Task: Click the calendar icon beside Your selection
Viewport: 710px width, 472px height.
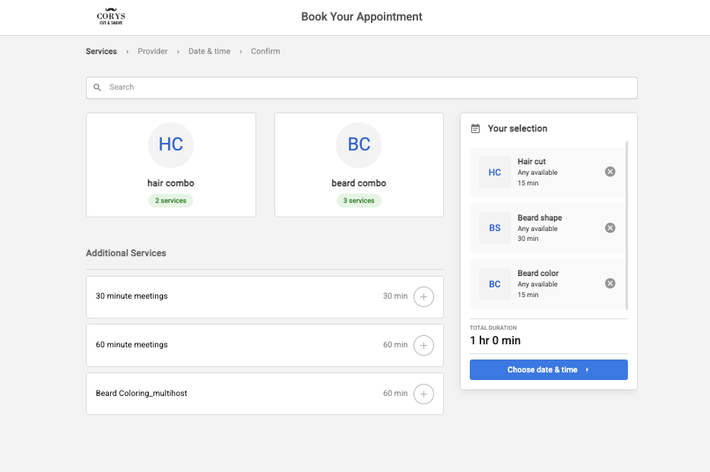Action: point(475,128)
